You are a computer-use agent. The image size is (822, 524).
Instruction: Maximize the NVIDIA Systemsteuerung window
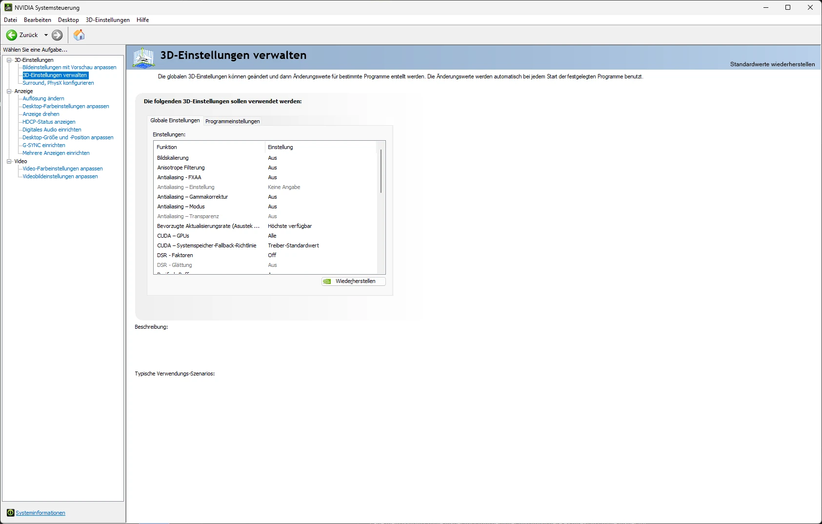tap(788, 7)
